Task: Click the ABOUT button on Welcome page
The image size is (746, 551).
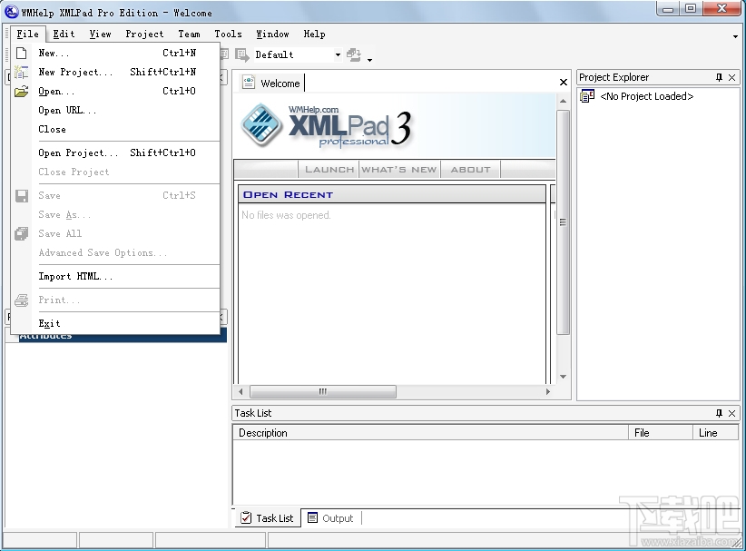Action: [x=470, y=170]
